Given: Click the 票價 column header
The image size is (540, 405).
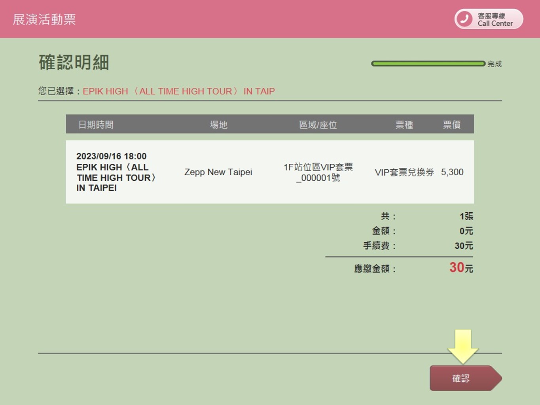Looking at the screenshot, I should 451,125.
